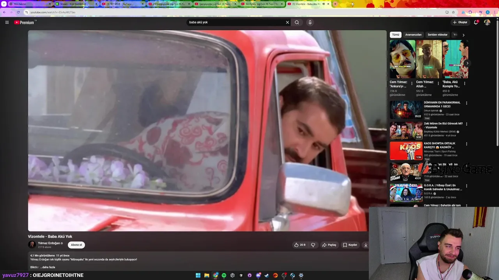This screenshot has width=499, height=280.
Task: Open the gear Settings icon on taskbar
Action: (x=301, y=275)
